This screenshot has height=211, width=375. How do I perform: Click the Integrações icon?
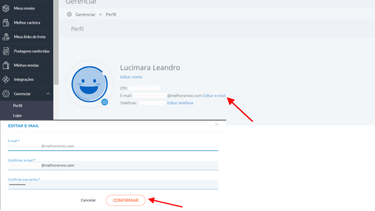click(6, 79)
